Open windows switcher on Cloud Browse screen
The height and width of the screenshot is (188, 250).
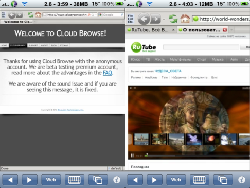click(x=98, y=180)
